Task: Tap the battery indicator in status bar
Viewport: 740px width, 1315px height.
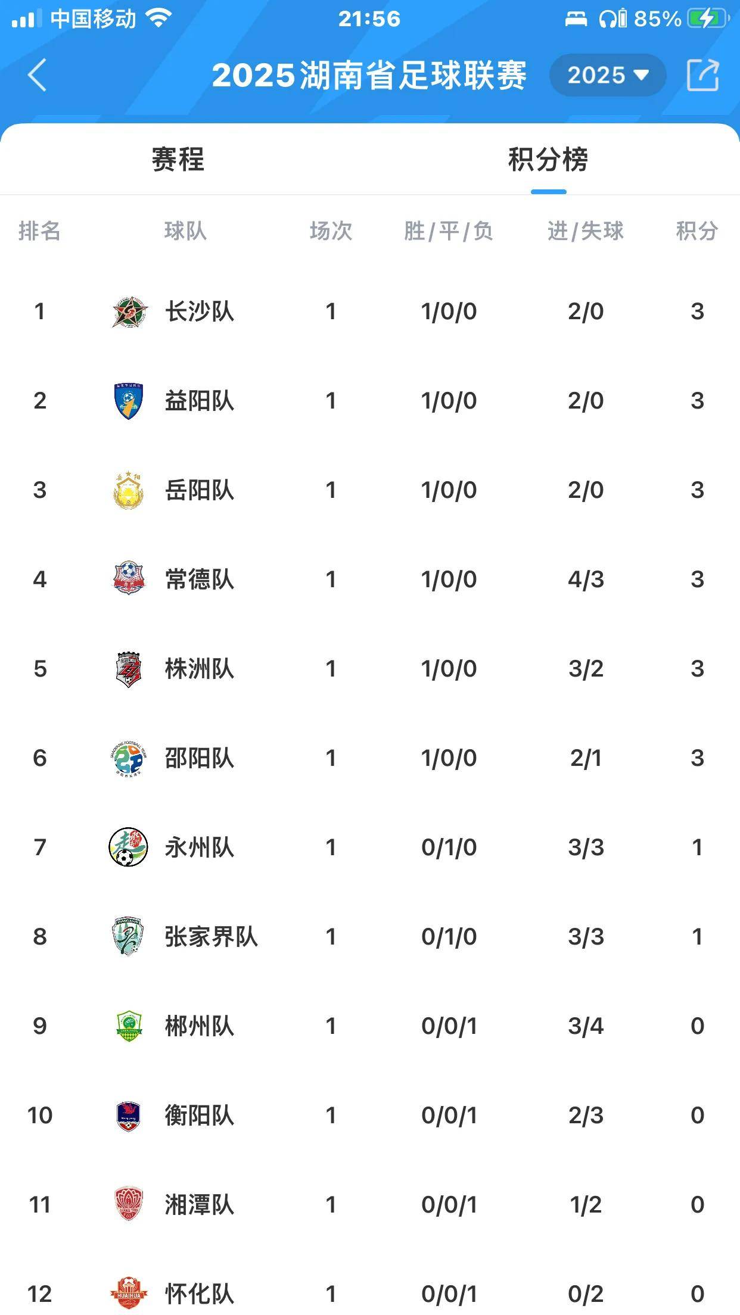Action: point(708,19)
